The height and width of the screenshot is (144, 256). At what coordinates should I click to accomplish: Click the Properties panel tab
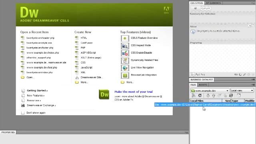click(x=8, y=132)
